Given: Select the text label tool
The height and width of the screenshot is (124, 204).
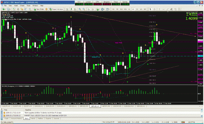Looking at the screenshot, I should [x=180, y=9].
